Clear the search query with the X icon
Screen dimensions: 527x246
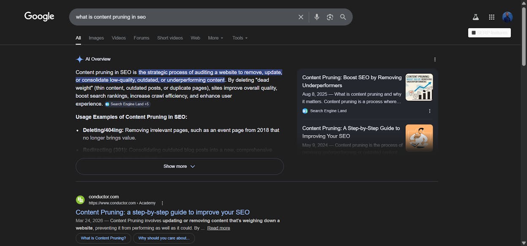(x=301, y=17)
